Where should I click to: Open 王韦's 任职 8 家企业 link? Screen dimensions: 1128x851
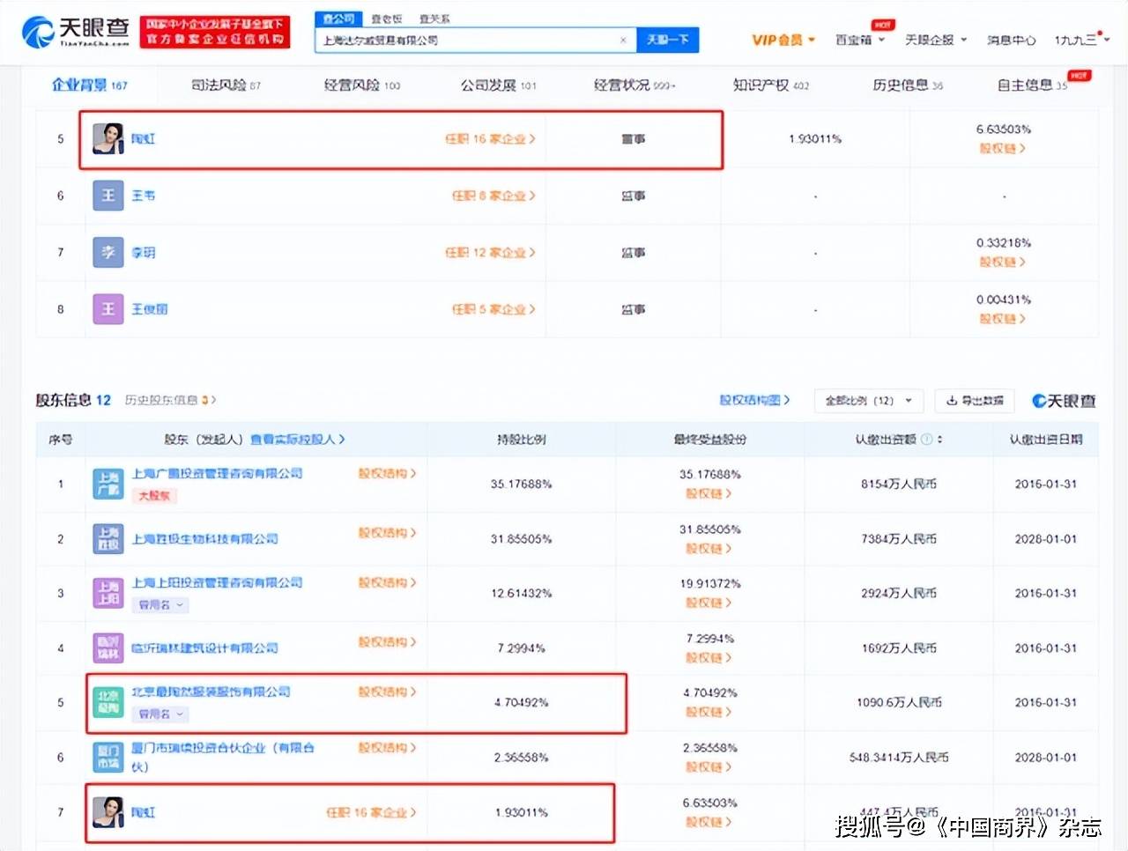(x=493, y=196)
